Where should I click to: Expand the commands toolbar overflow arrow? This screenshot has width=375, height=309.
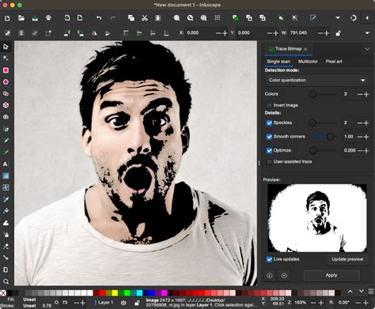338,18
